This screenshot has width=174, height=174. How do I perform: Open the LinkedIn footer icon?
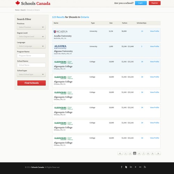(x=131, y=167)
